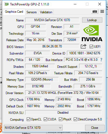Take a screenshot with the camera icon
The height and width of the screenshot is (134, 108).
coord(95,11)
